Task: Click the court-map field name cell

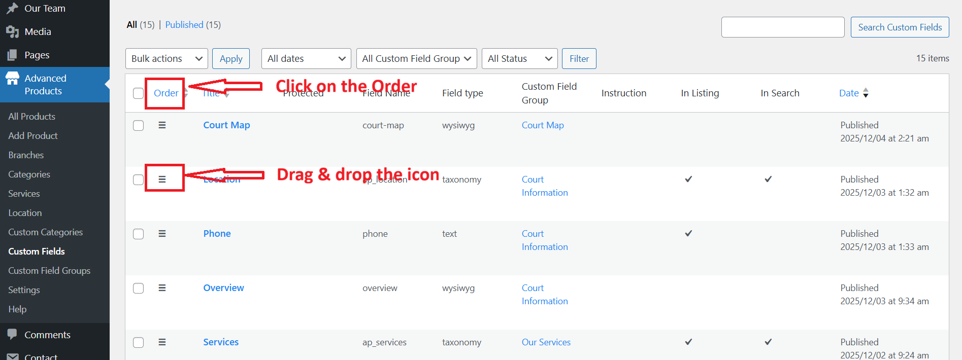Action: coord(383,125)
